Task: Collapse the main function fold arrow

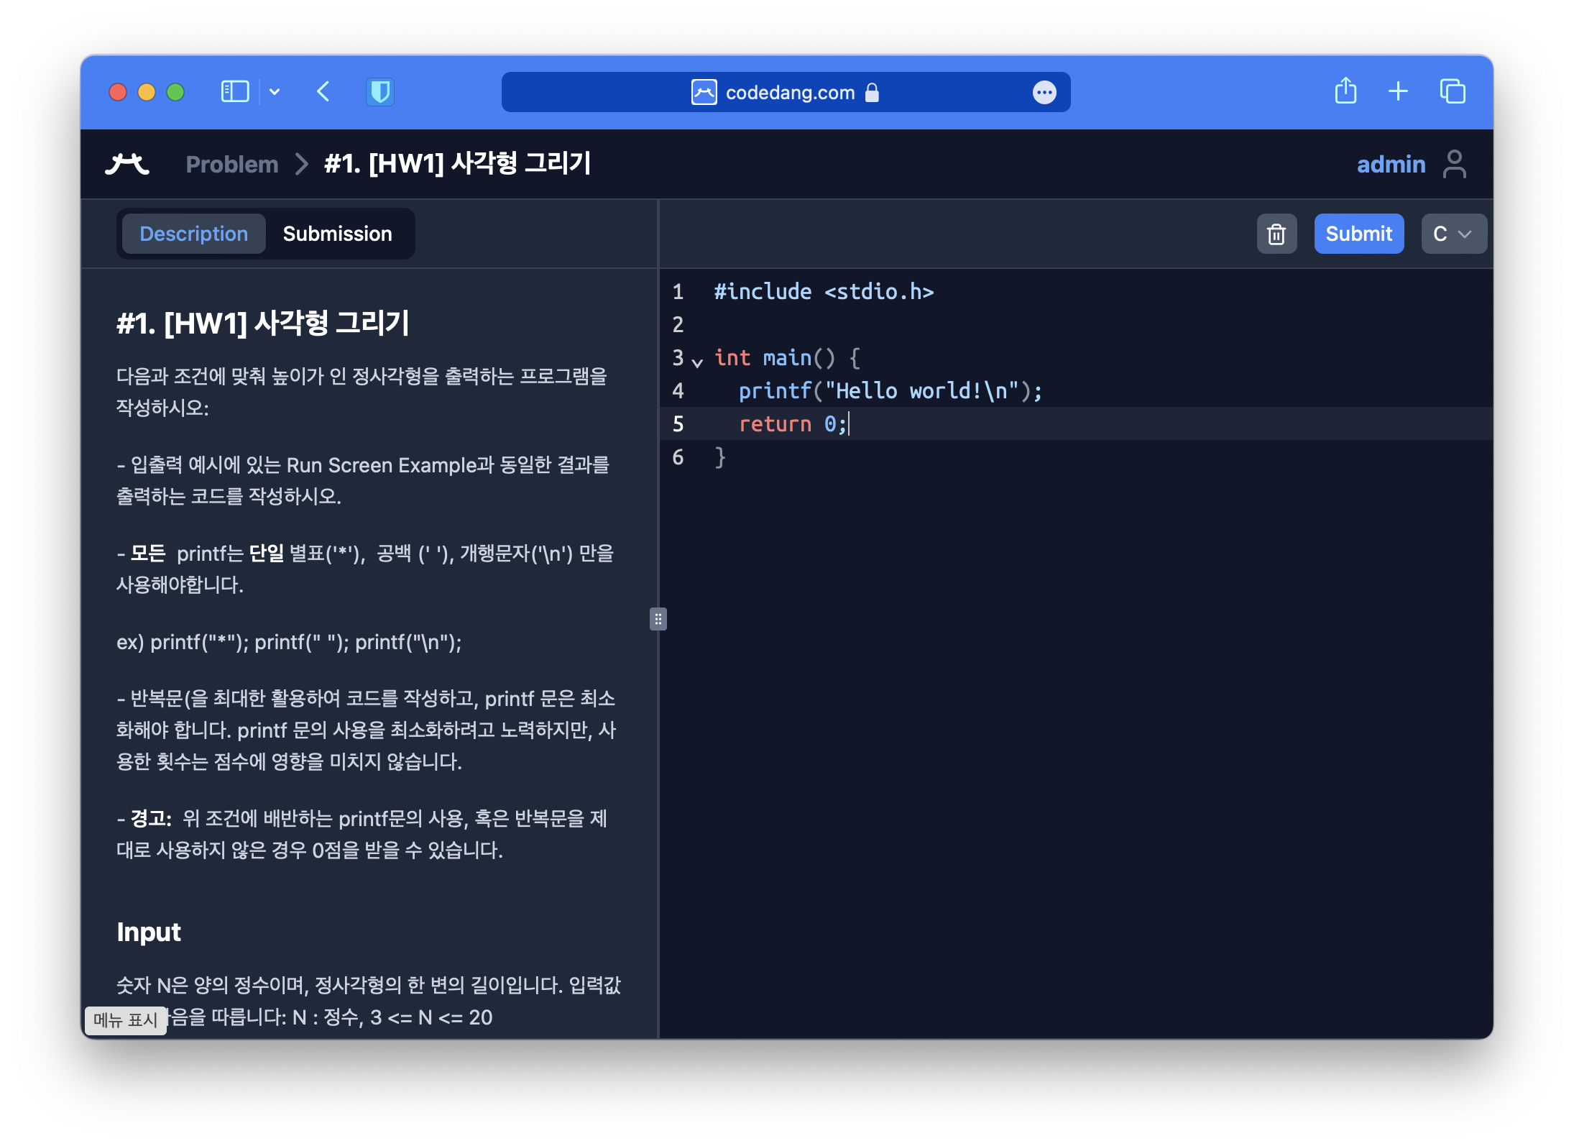Action: tap(697, 362)
